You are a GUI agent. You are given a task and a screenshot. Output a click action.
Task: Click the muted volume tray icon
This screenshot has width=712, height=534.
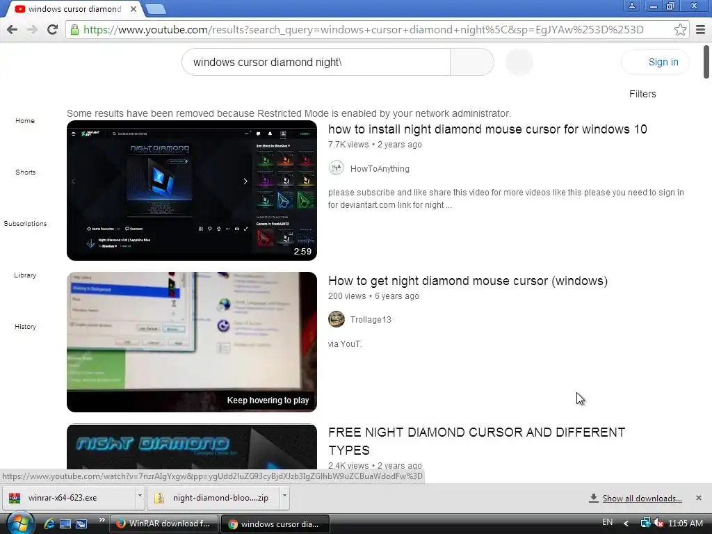pyautogui.click(x=658, y=523)
